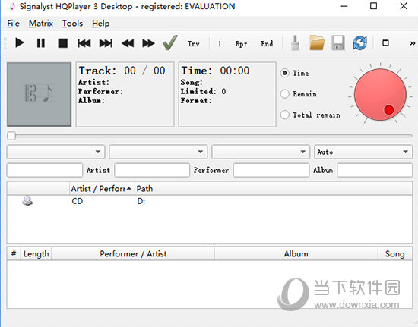418x327 pixels.
Task: Save playlist with the floppy disk icon
Action: pyautogui.click(x=338, y=42)
